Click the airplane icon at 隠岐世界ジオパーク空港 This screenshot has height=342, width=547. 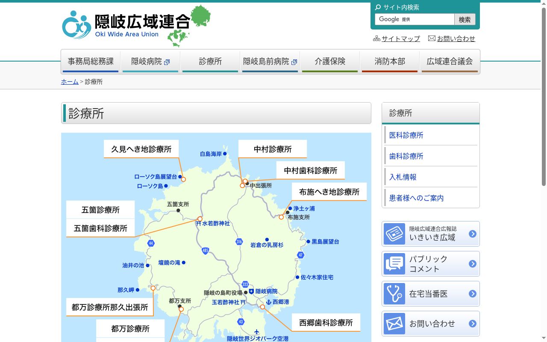point(257,332)
